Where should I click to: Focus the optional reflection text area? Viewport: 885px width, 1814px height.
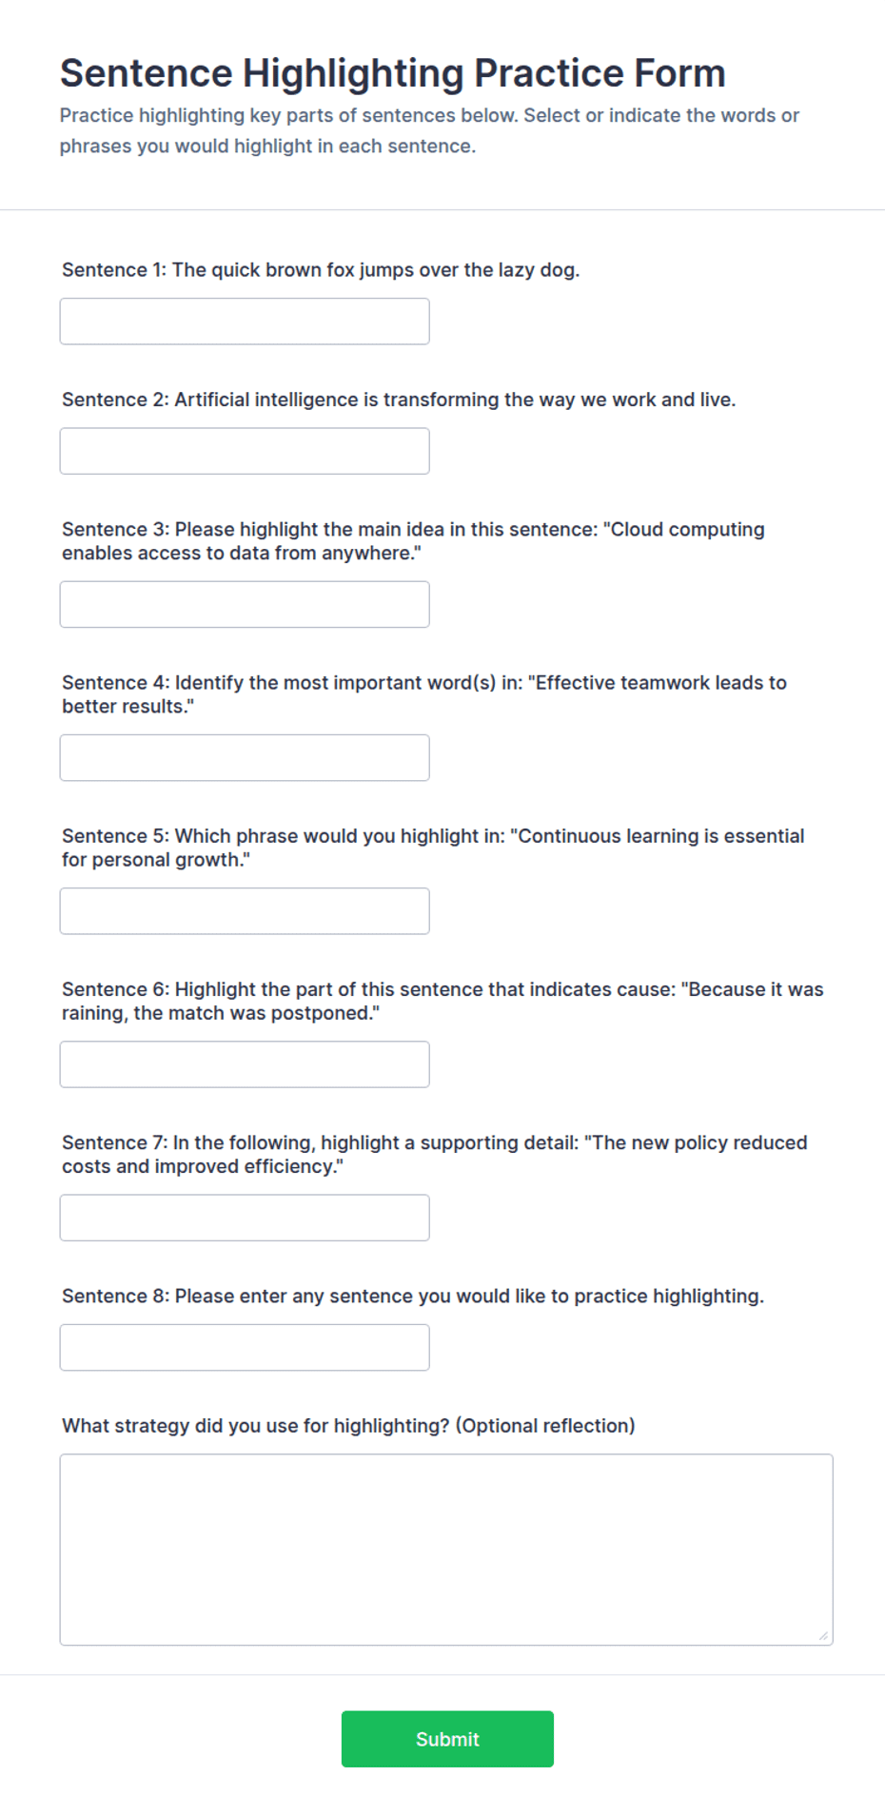446,1550
